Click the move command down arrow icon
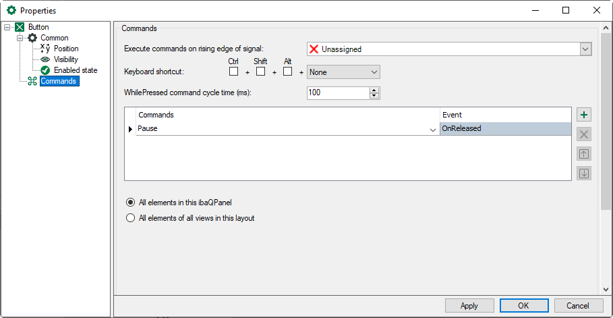The height and width of the screenshot is (318, 613). click(584, 173)
